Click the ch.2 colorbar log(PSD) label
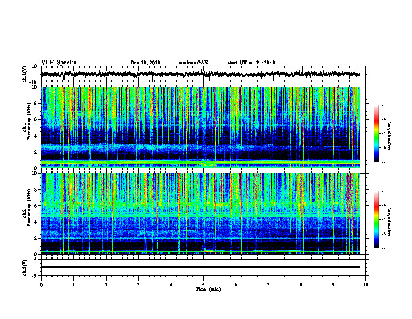 coord(389,222)
